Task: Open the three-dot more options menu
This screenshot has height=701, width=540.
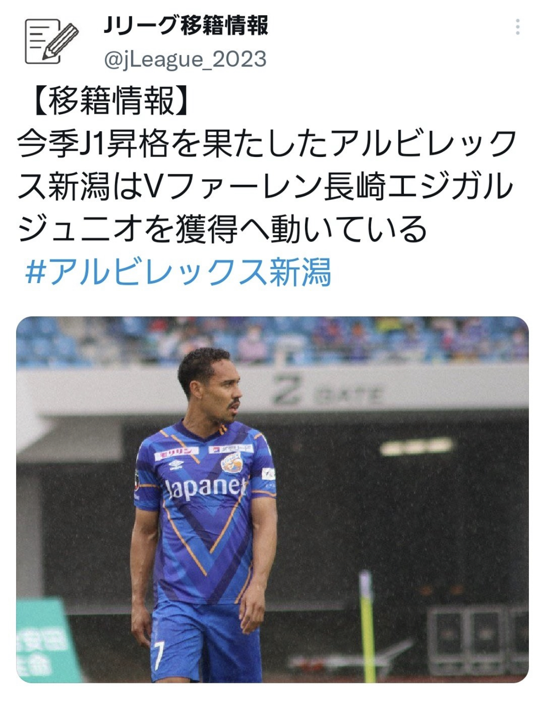Action: click(x=517, y=27)
